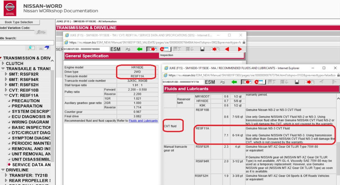Collapse the TRANSAXLE & TRANSMISSION node
This screenshot has height=185, width=340.
click(x=3, y=69)
